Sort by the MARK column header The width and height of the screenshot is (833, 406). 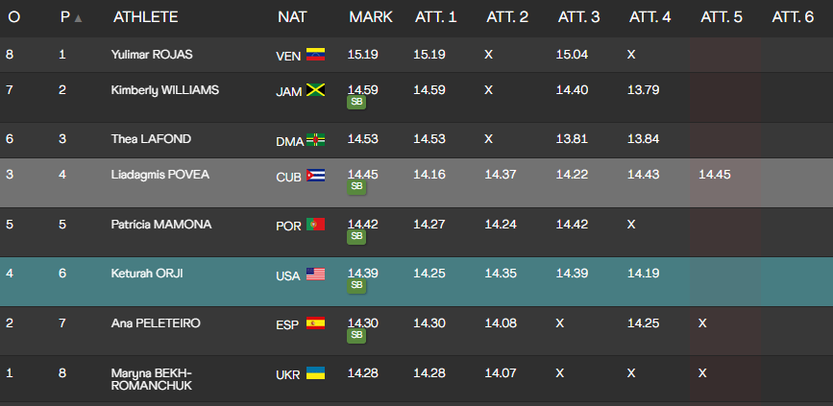point(370,17)
